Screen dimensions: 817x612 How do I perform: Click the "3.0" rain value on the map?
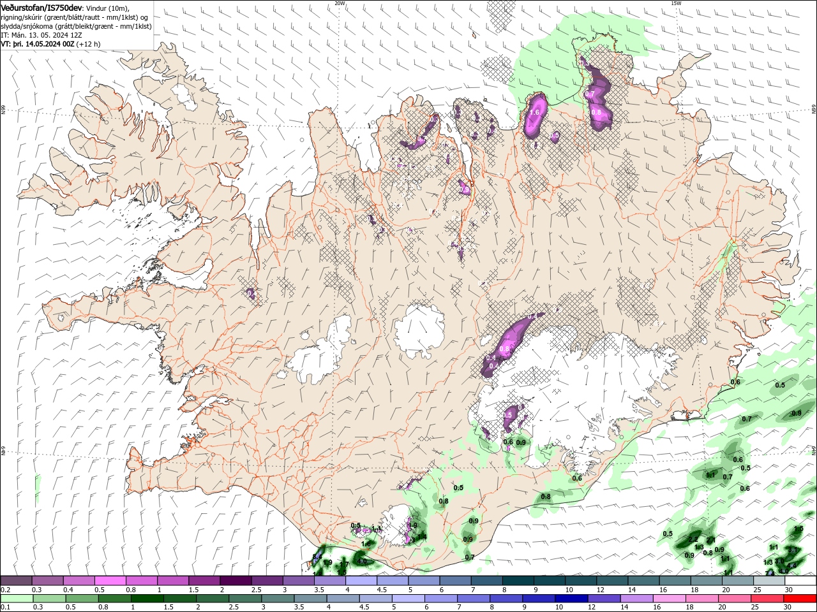click(x=779, y=560)
